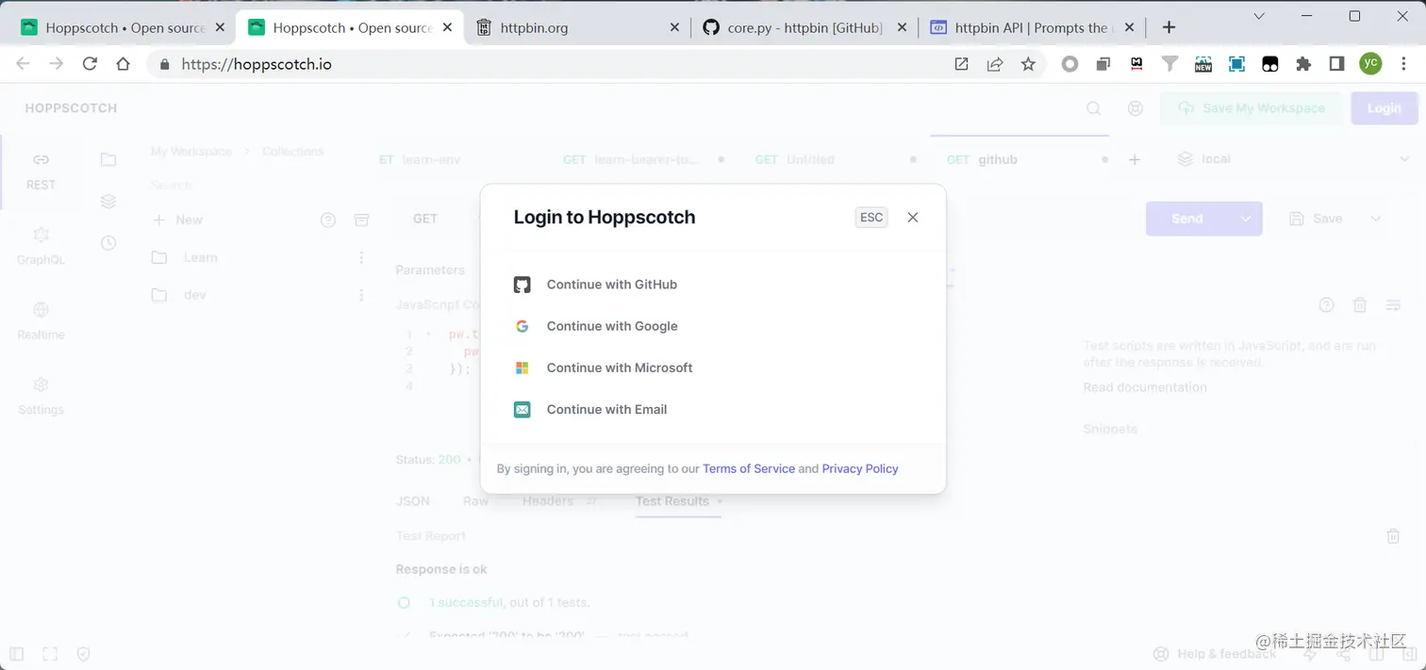
Task: Add a new request tab
Action: (x=1135, y=160)
